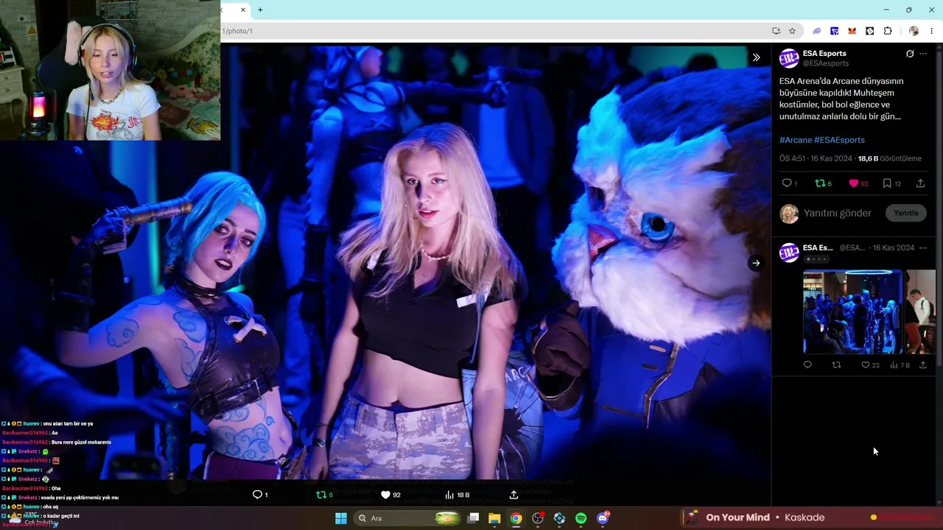This screenshot has height=530, width=943.
Task: Close the current browser tab
Action: [x=242, y=10]
